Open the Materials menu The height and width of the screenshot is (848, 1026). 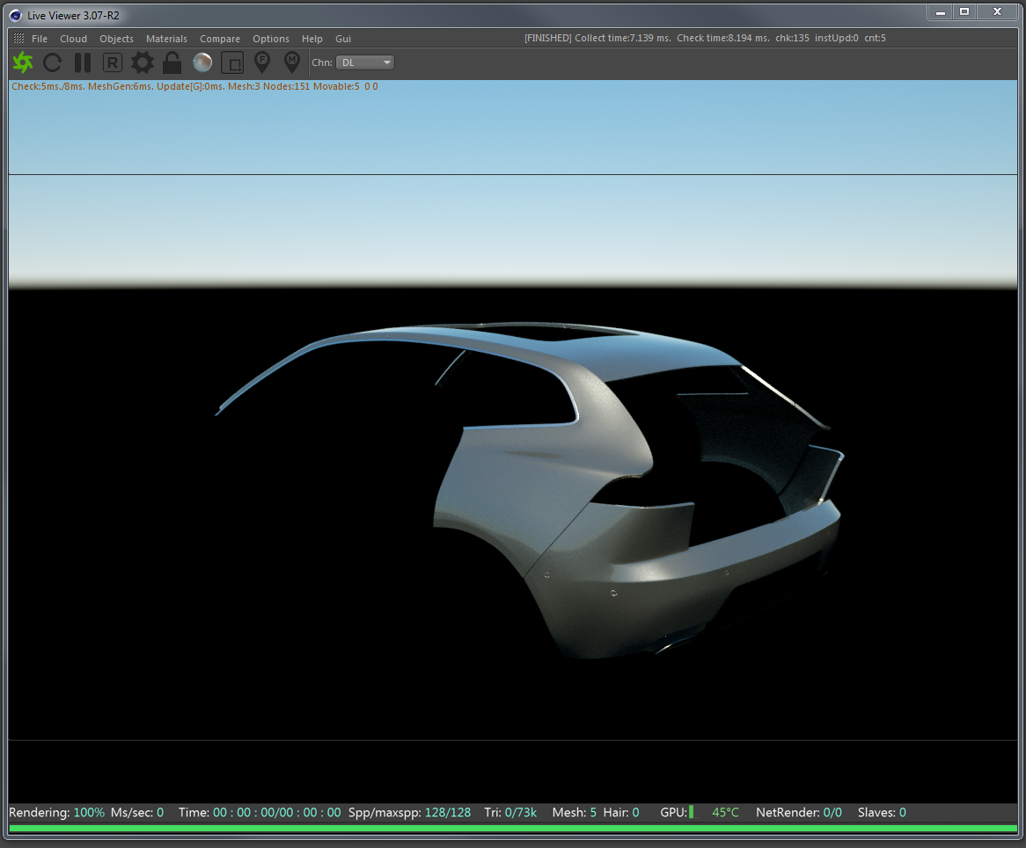coord(166,39)
